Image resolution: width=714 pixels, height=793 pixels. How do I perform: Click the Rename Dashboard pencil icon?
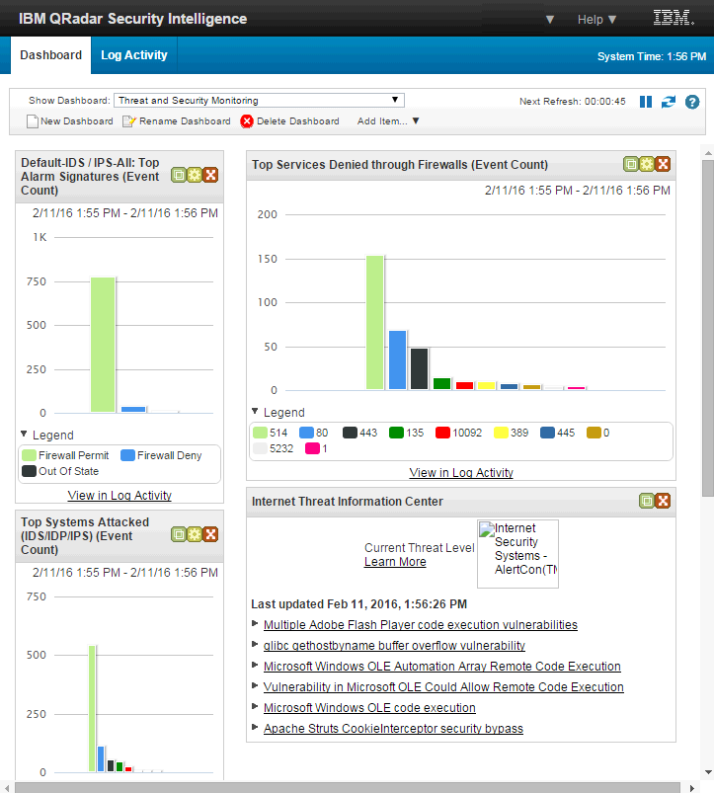129,121
